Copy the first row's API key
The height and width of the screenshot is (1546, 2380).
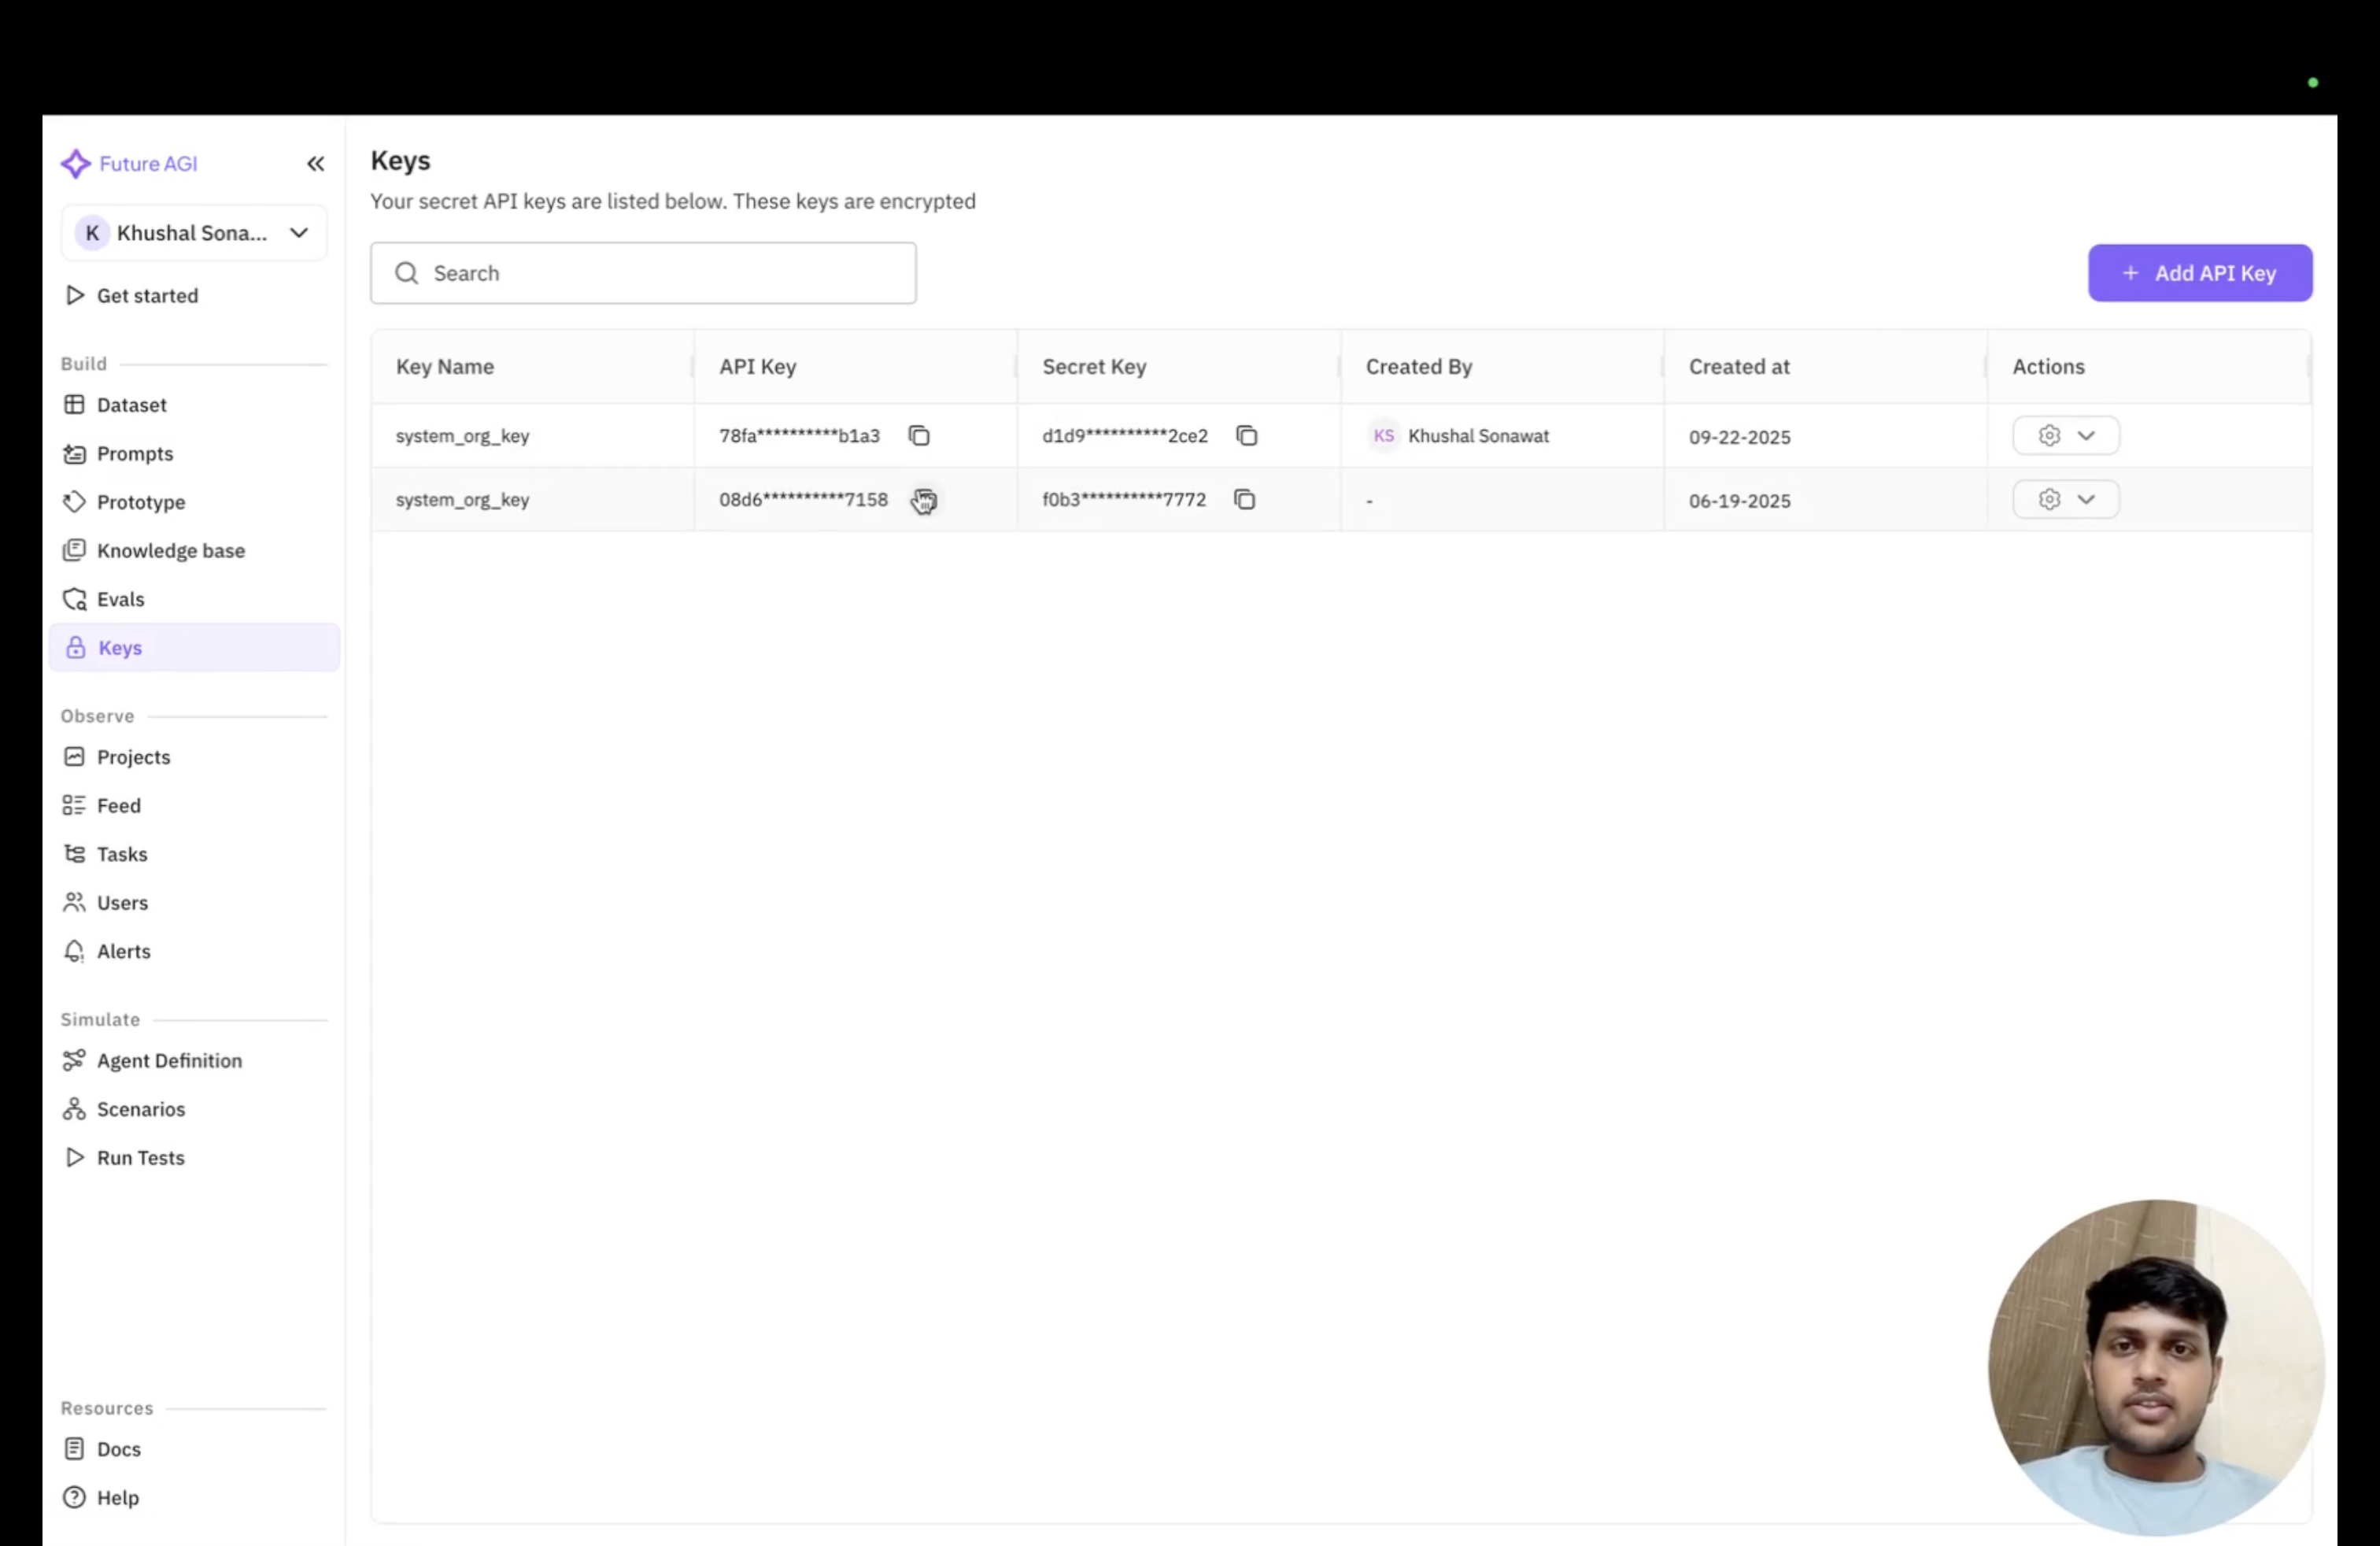919,435
